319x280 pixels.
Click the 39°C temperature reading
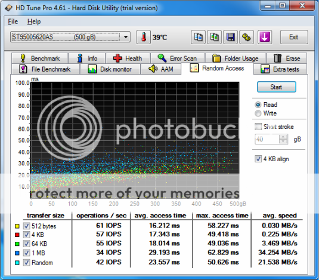pos(160,37)
